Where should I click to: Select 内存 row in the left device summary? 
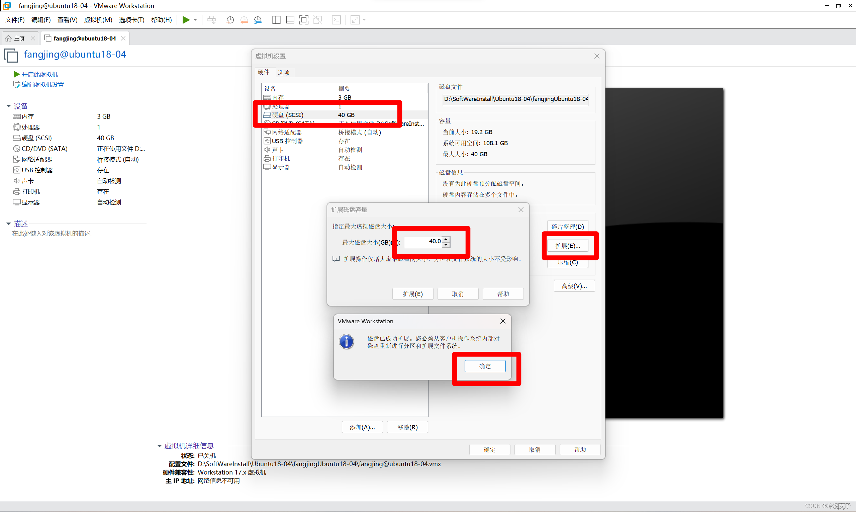coord(79,116)
